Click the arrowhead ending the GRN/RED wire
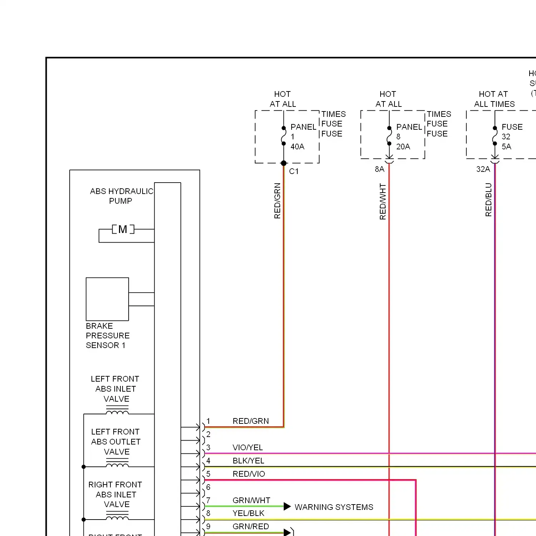536x536 pixels. tap(287, 532)
